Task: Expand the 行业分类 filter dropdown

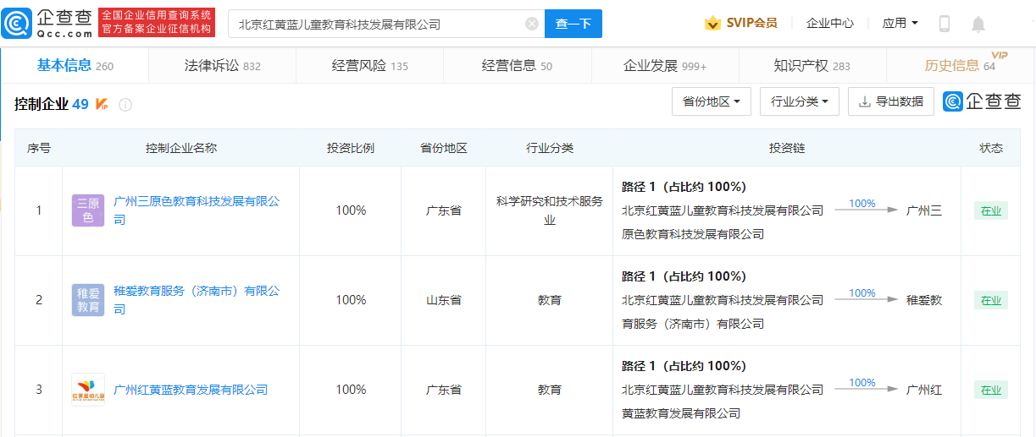Action: [x=800, y=101]
